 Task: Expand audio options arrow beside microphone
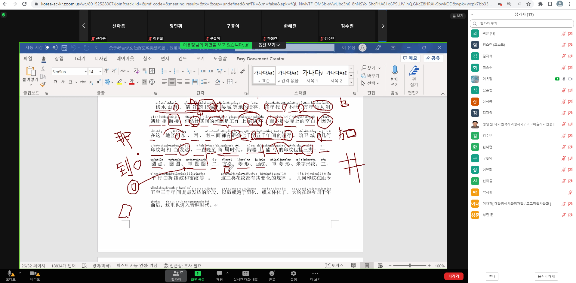[20, 273]
